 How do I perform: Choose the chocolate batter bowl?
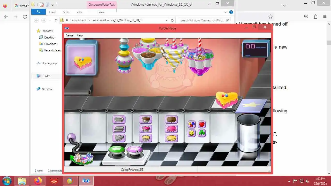point(146,120)
